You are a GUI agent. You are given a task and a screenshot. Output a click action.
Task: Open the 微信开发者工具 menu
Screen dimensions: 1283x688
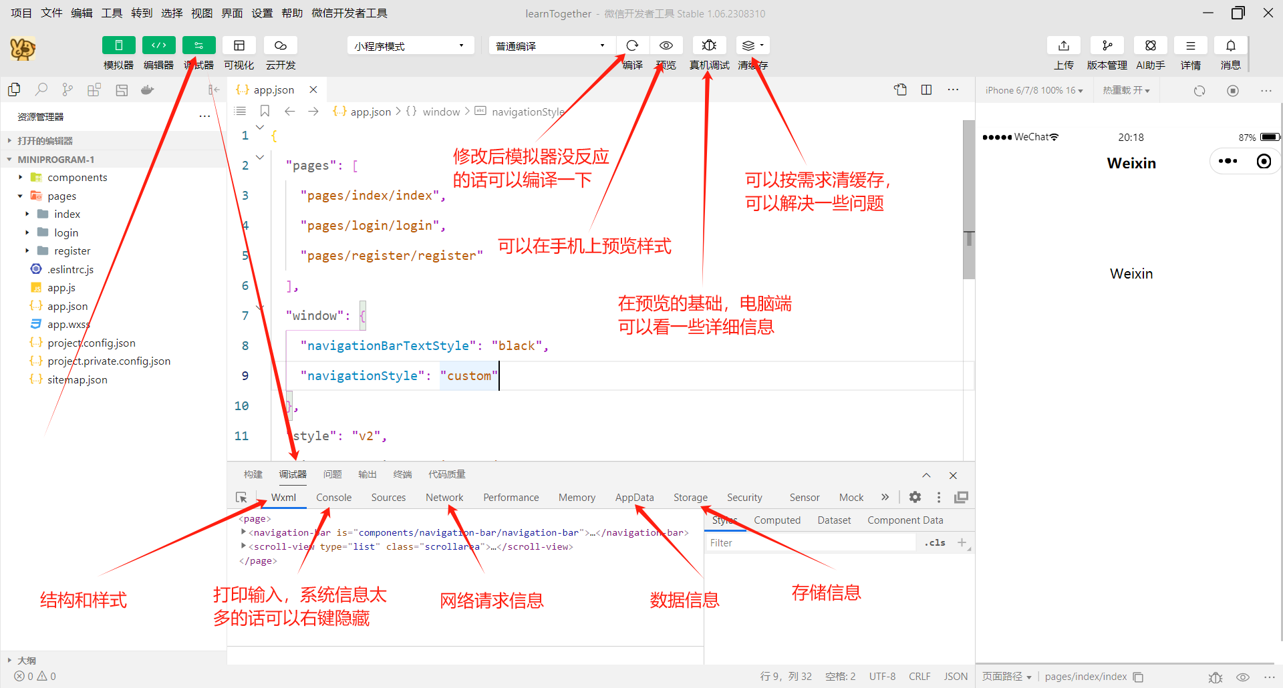[349, 13]
